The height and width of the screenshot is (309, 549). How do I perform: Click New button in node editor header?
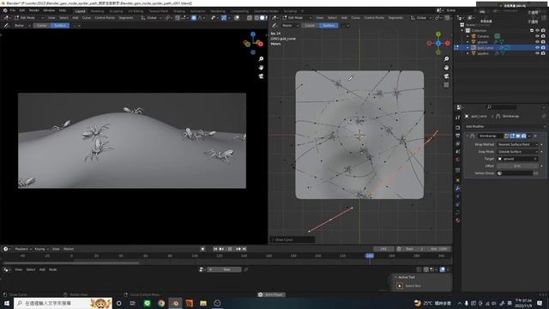(x=225, y=270)
